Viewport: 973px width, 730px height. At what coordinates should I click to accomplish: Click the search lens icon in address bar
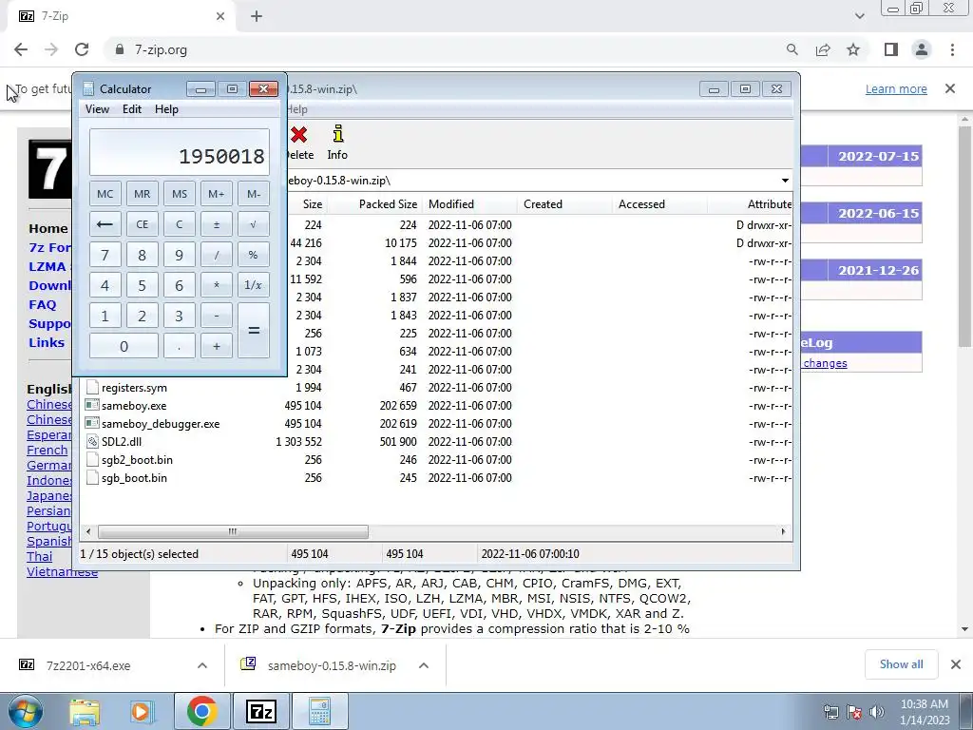792,49
